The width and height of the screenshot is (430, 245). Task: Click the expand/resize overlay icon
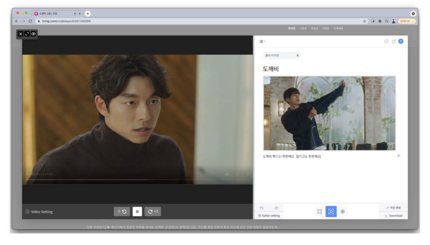point(27,34)
